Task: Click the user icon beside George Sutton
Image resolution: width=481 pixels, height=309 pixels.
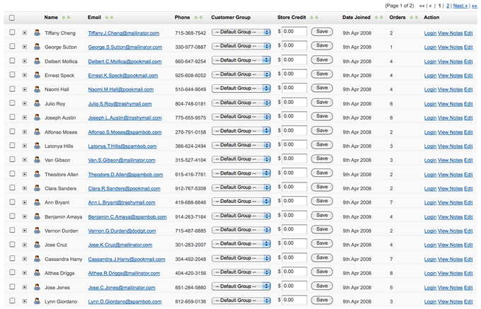Action: (x=37, y=47)
